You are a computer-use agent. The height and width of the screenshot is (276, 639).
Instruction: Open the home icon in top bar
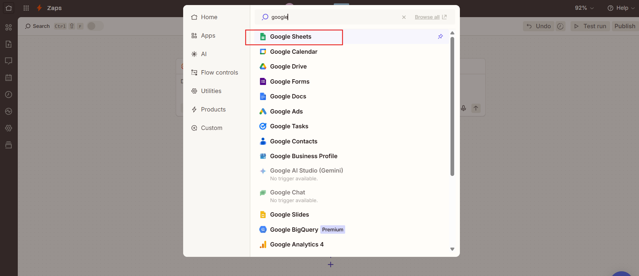[9, 8]
